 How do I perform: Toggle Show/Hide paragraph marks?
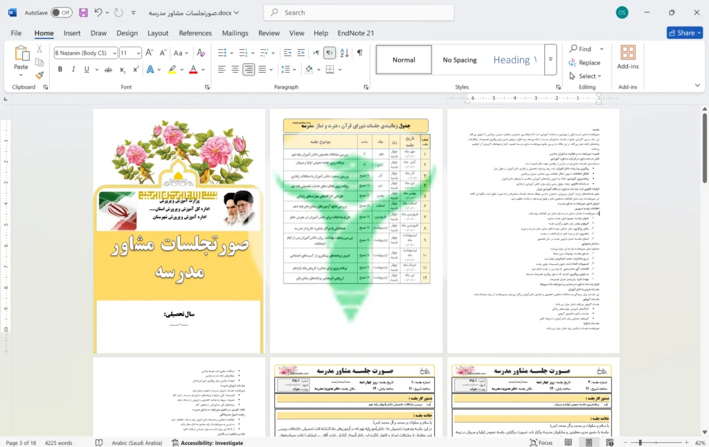tap(360, 53)
